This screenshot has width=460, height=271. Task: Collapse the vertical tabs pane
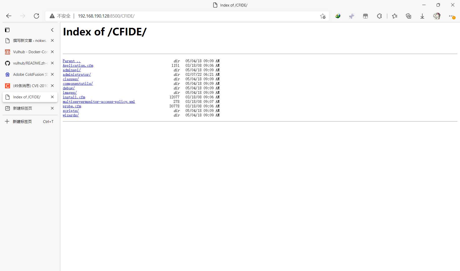pyautogui.click(x=52, y=30)
